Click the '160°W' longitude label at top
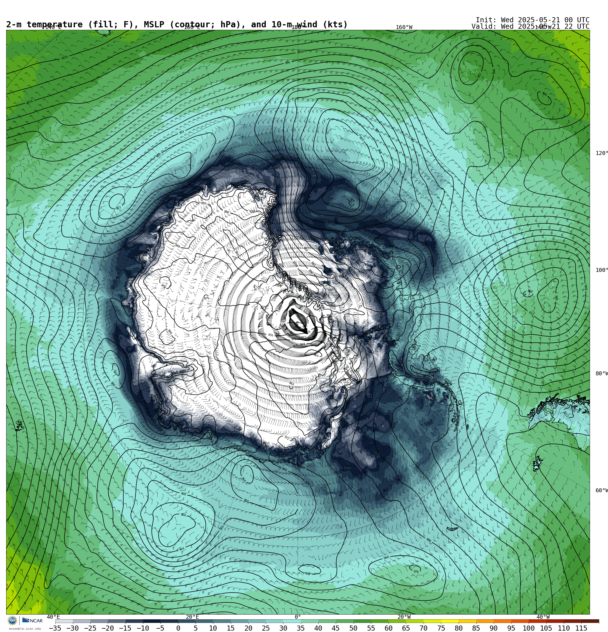This screenshot has height=632, width=608. pyautogui.click(x=404, y=27)
